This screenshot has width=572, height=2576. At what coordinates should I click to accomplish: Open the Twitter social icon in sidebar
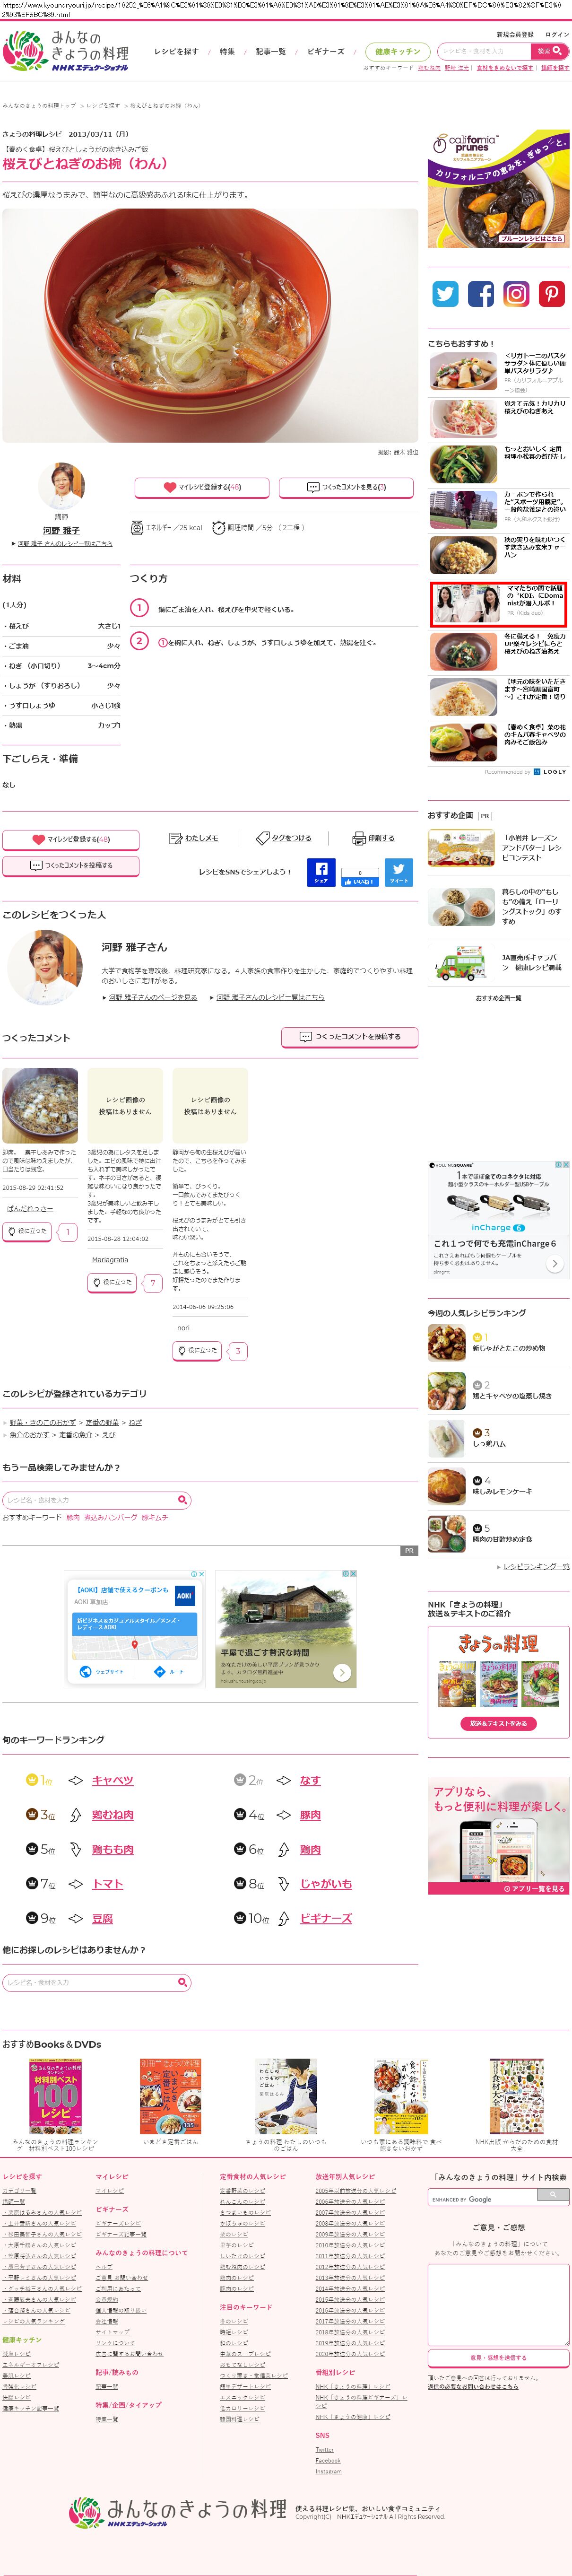pos(445,293)
